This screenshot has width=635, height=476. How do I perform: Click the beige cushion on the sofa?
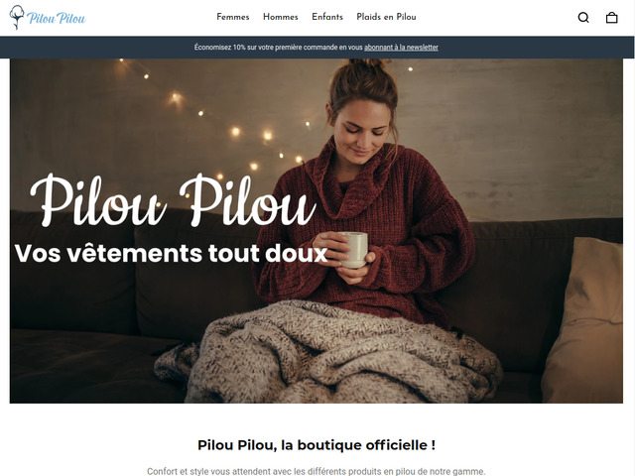(583, 319)
